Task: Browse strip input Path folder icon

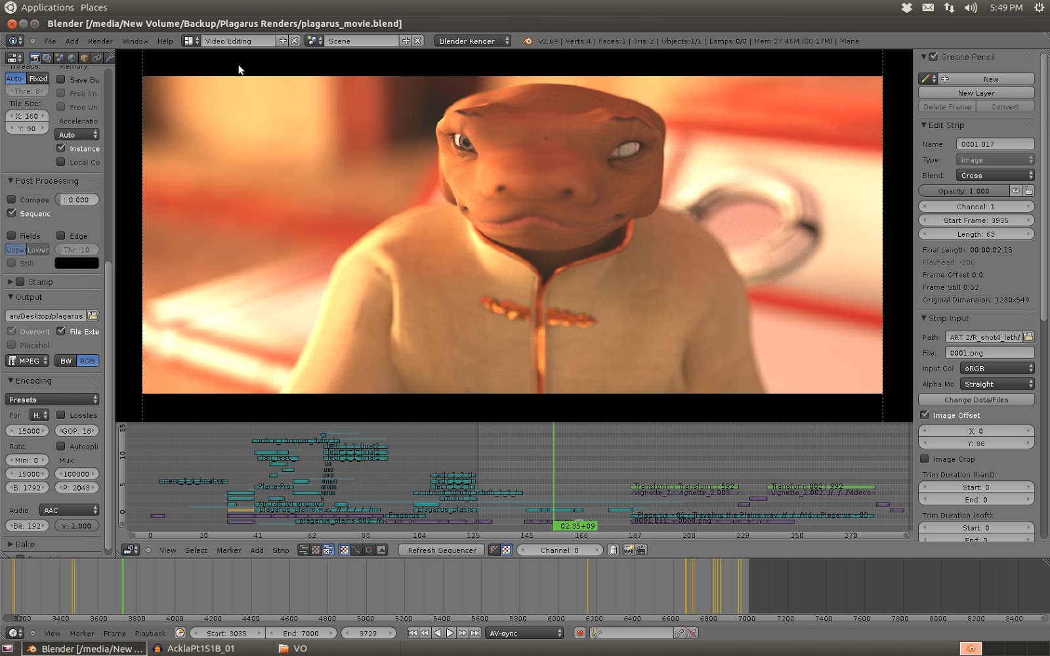Action: [1028, 337]
